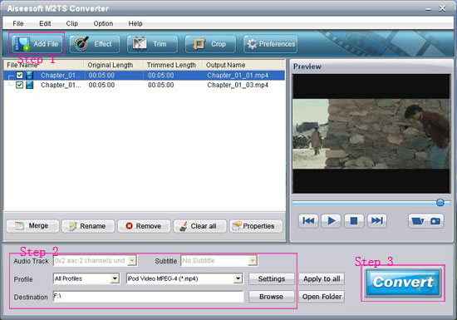Uncheck the Chapter_01_01.mp4 row checkbox
Image resolution: width=457 pixels, height=320 pixels.
click(20, 76)
